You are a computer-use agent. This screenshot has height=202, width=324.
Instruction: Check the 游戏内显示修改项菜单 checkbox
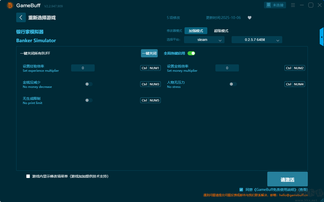tap(28, 176)
